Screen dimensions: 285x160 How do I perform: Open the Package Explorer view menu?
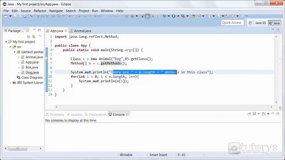click(x=40, y=36)
